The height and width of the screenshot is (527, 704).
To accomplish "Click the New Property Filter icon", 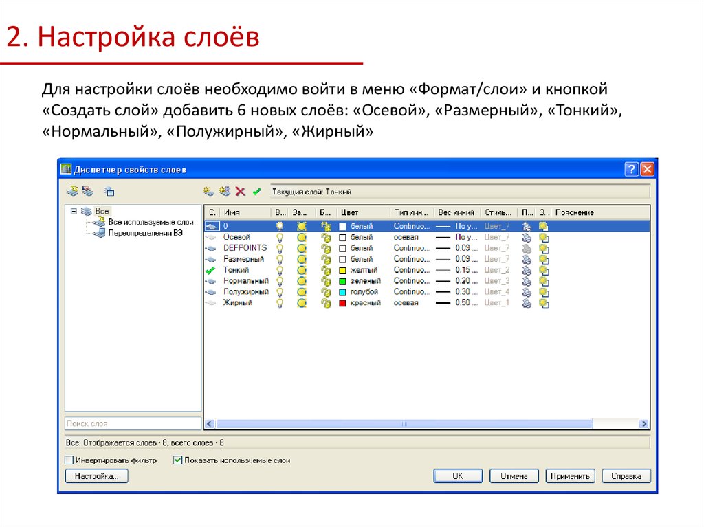I will (x=72, y=192).
